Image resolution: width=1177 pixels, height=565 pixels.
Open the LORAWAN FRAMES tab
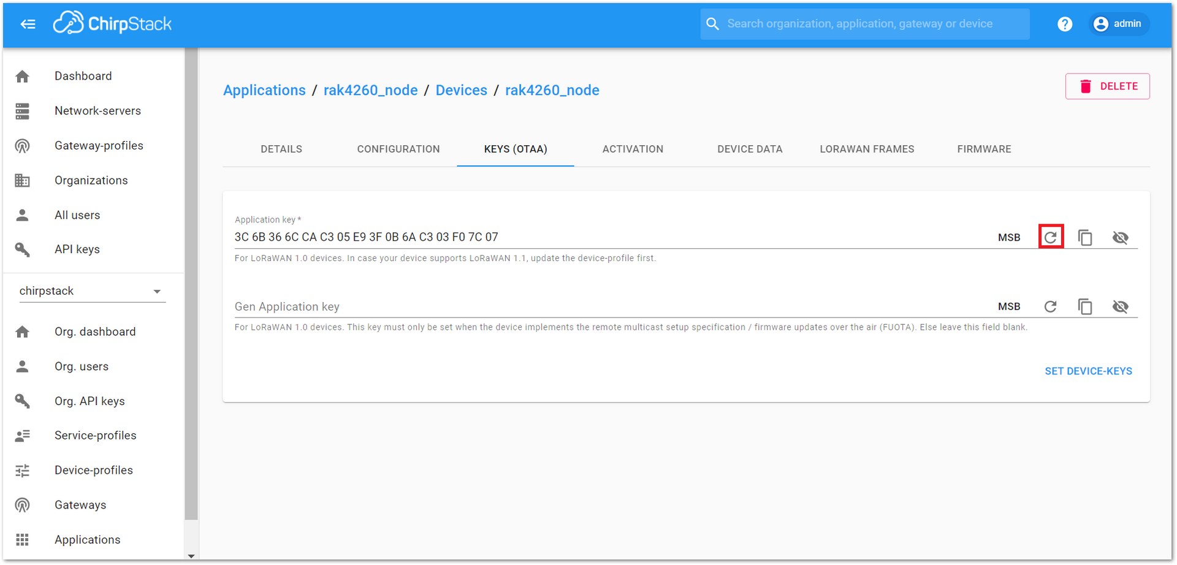[867, 149]
